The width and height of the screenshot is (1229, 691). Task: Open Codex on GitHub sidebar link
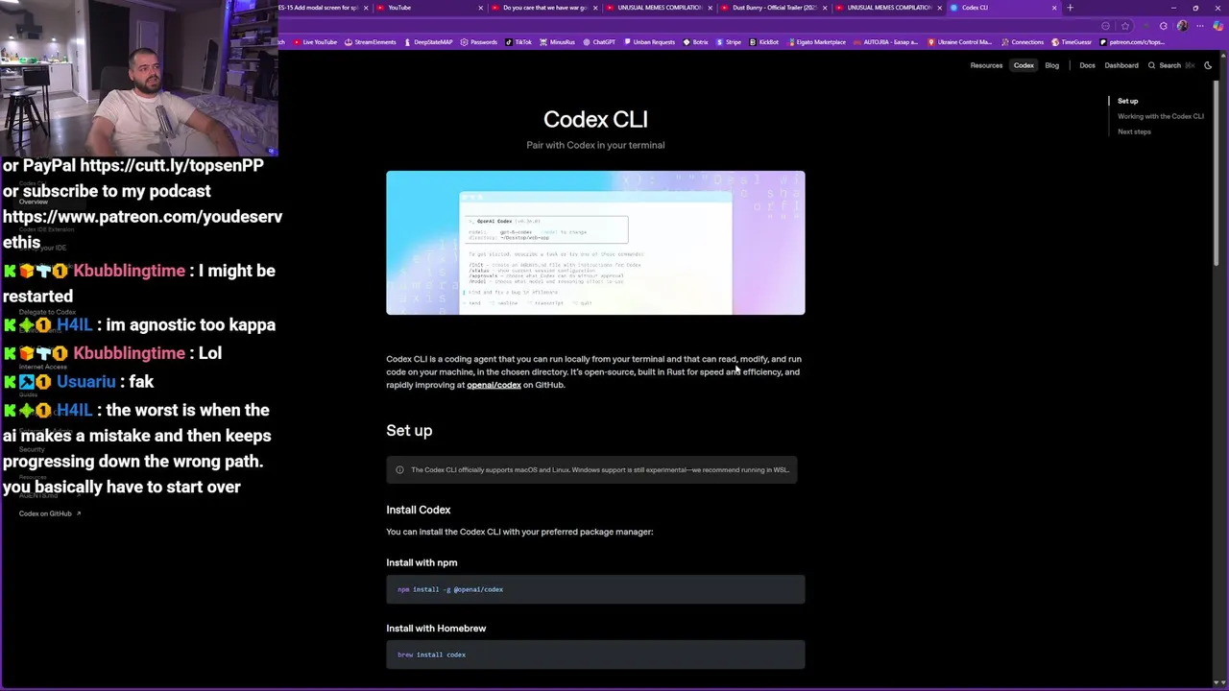pos(50,513)
